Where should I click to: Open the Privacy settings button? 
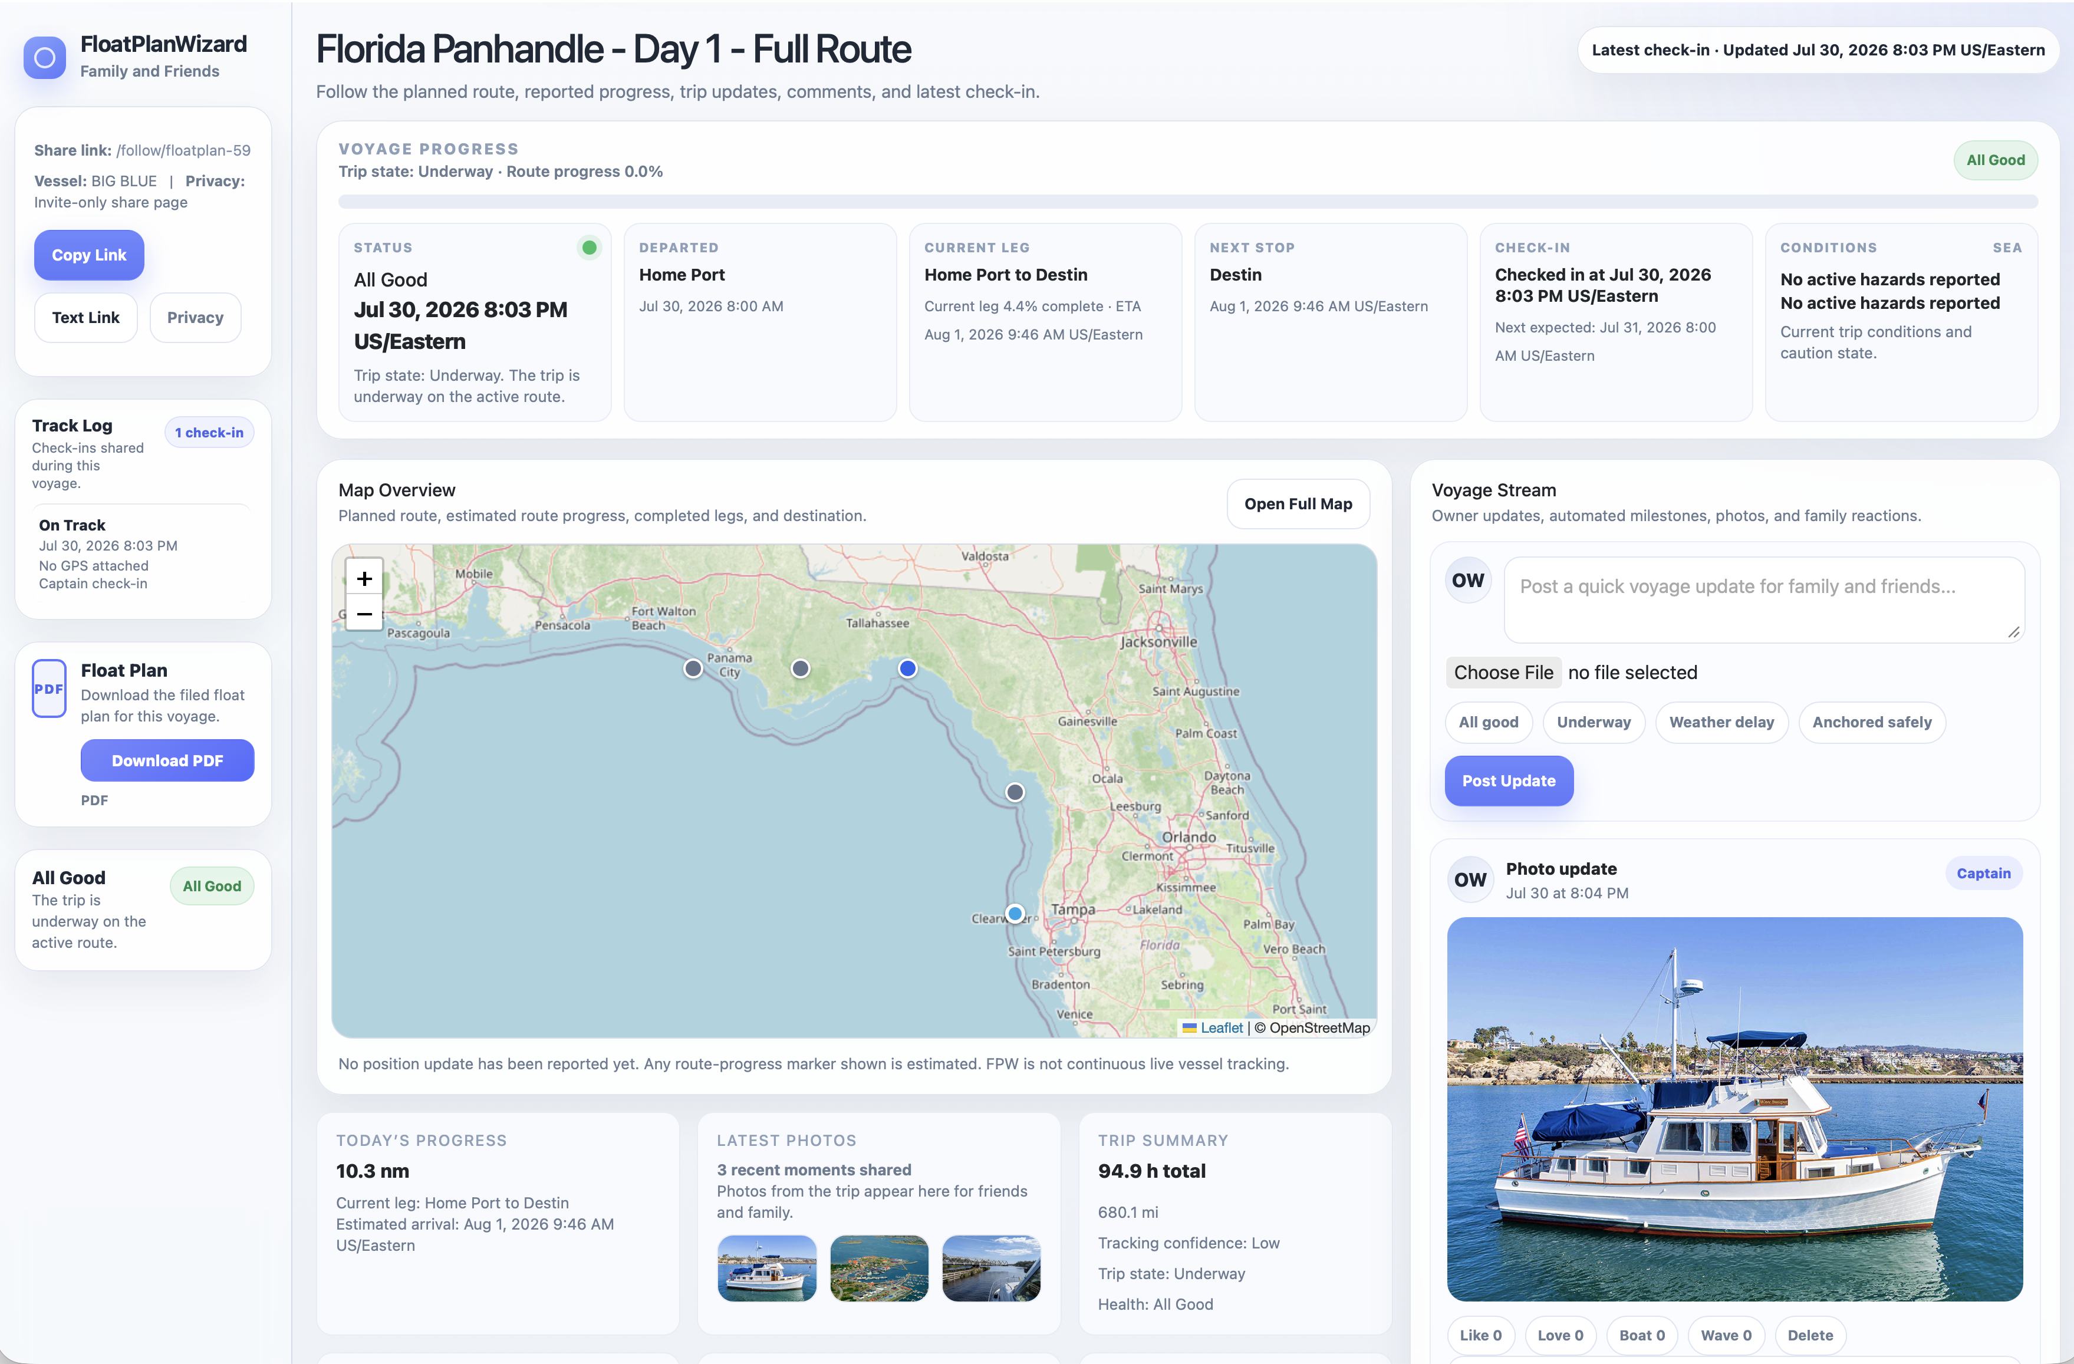[195, 317]
